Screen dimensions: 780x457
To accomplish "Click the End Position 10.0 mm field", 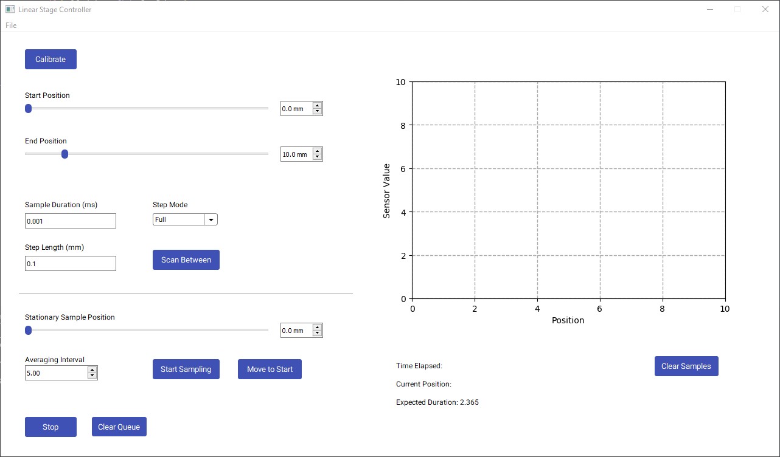I will [296, 154].
